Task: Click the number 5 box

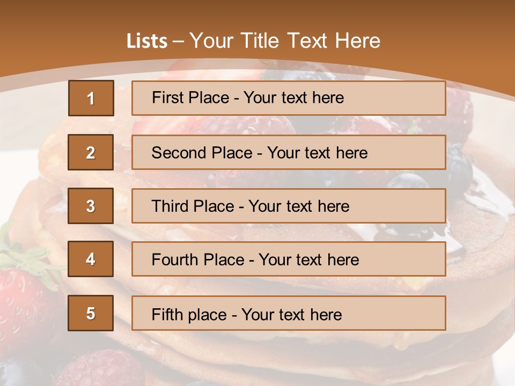Action: point(91,313)
